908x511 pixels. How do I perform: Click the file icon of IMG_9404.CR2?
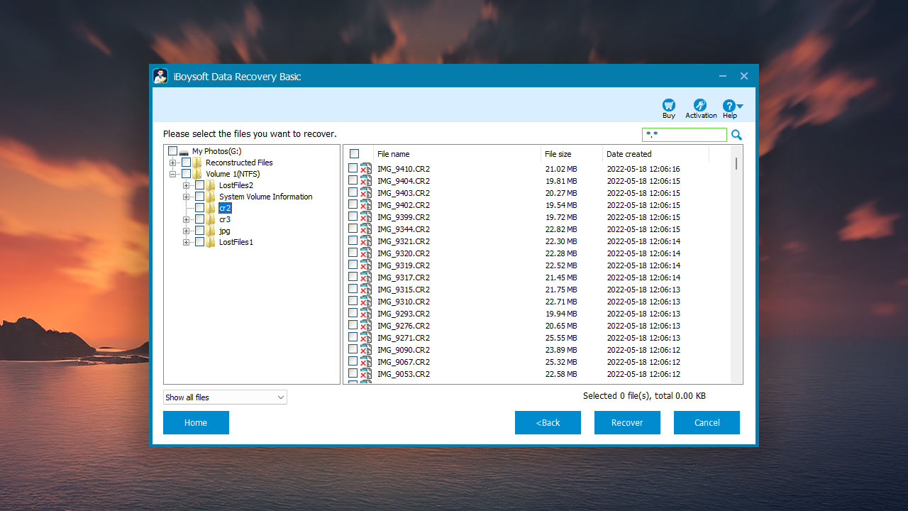(x=366, y=181)
